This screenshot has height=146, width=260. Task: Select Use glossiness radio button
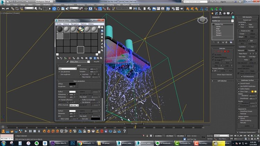59,72
